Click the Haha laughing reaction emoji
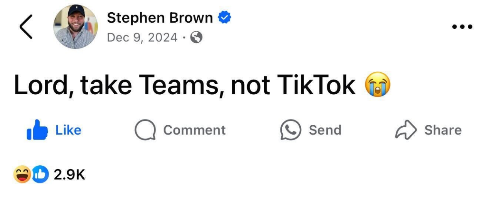 (x=22, y=175)
